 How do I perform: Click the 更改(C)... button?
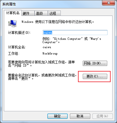pos(95,76)
